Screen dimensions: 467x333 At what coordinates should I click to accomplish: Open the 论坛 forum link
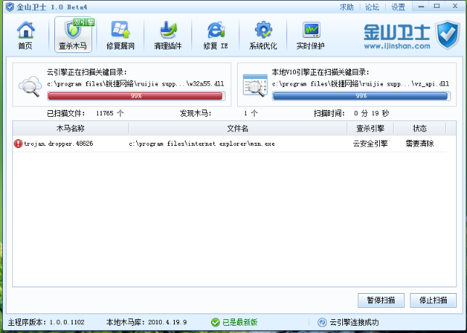[x=372, y=7]
